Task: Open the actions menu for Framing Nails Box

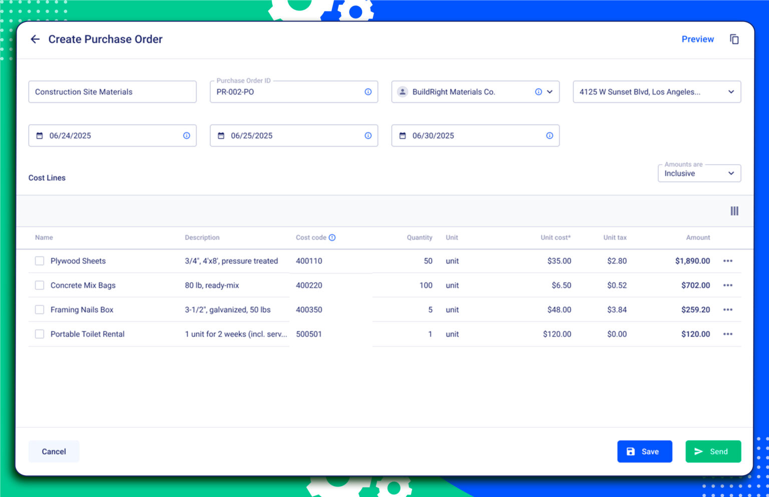Action: 728,309
